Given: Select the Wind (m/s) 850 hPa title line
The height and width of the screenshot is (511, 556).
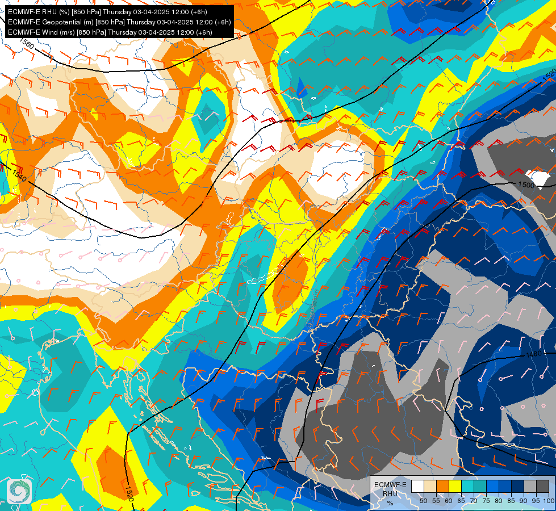Looking at the screenshot, I should [110, 32].
